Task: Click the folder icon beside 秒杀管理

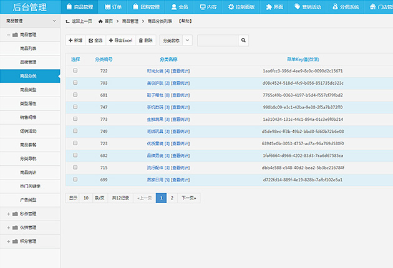Action: pyautogui.click(x=15, y=214)
